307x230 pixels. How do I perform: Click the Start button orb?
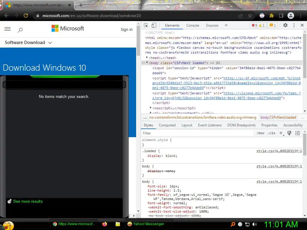(x=8, y=225)
